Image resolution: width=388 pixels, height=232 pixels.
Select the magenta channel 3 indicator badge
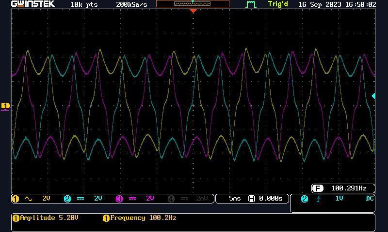point(119,199)
